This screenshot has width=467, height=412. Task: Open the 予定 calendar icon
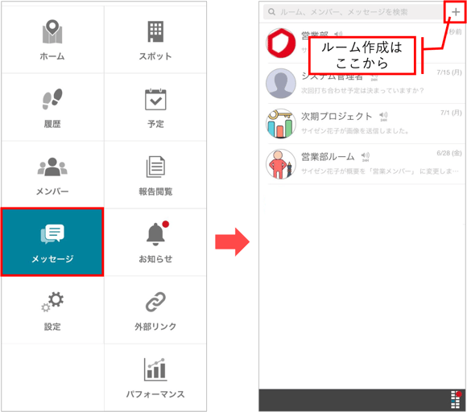coord(155,100)
